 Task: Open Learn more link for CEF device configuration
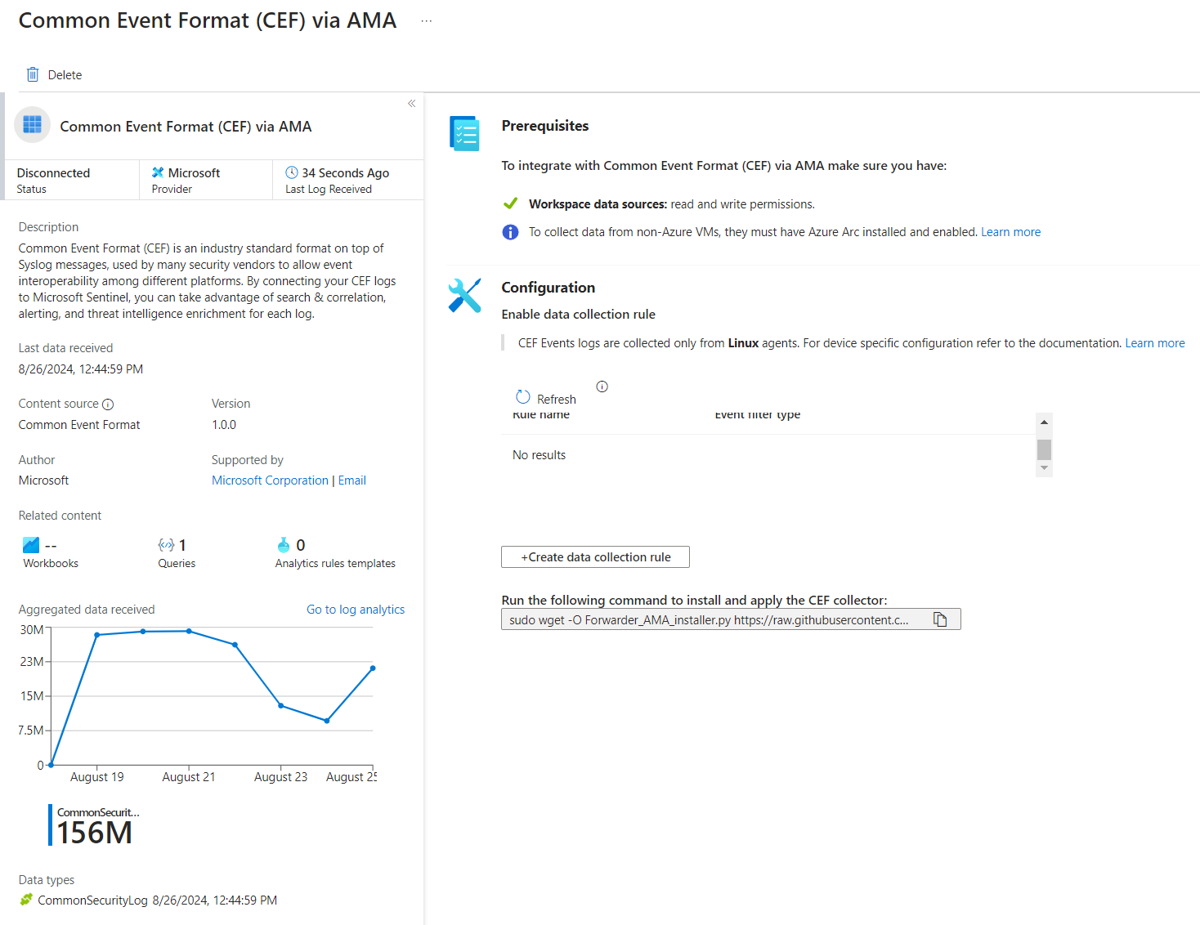[1154, 343]
